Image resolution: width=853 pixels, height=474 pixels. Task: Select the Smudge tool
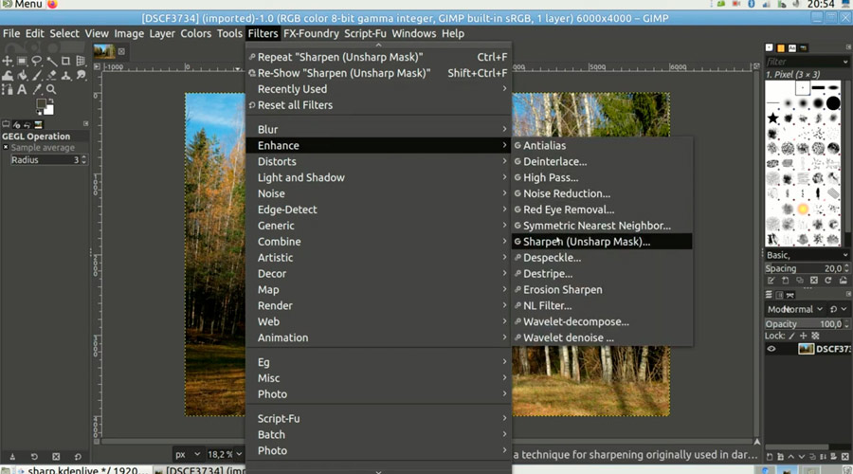[x=81, y=75]
